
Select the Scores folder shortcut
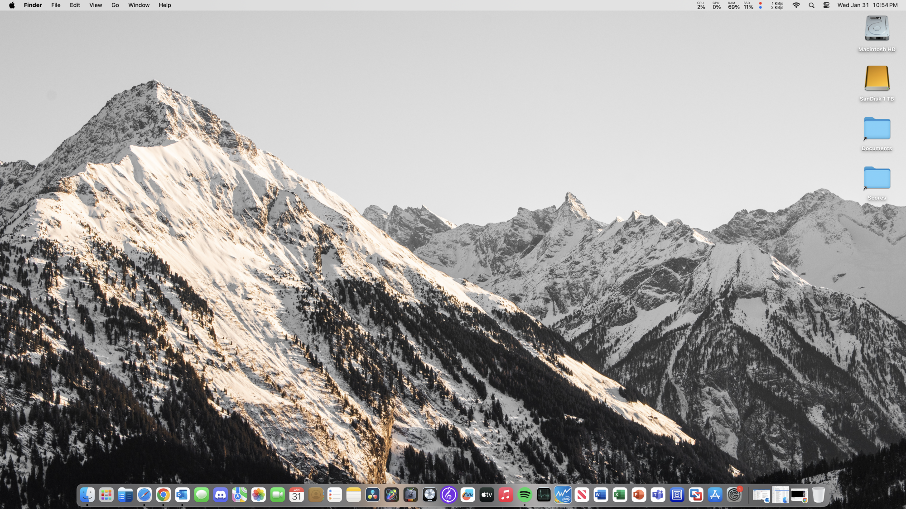(877, 178)
